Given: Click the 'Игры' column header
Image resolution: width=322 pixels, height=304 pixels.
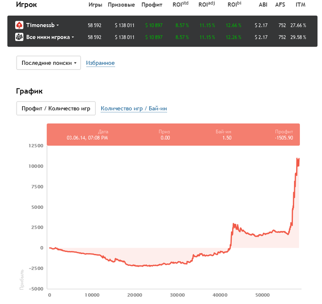Looking at the screenshot, I should point(95,5).
